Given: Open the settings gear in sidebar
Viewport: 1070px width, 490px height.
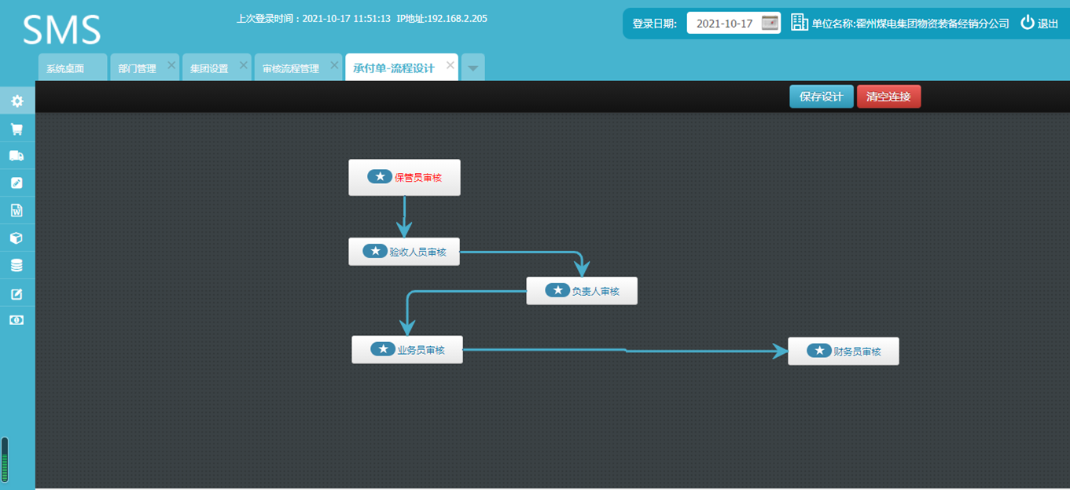Looking at the screenshot, I should pyautogui.click(x=17, y=101).
